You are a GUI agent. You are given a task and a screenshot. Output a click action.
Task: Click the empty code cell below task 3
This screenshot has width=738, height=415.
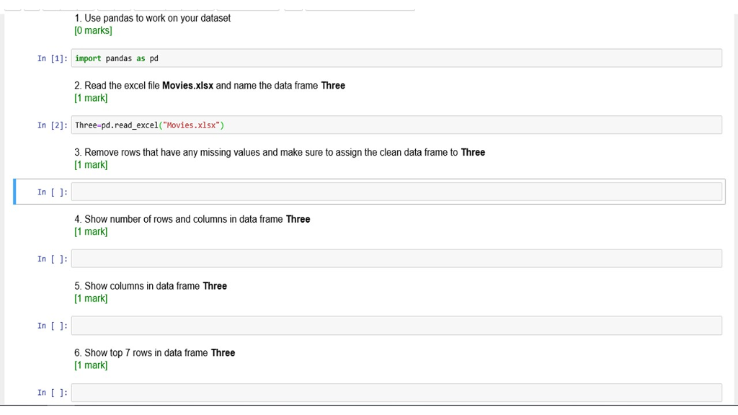click(x=396, y=192)
